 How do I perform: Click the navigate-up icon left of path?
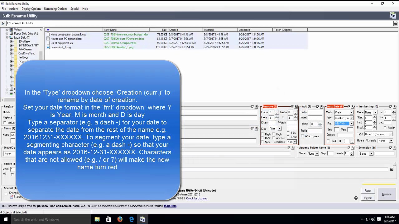pyautogui.click(x=3, y=23)
